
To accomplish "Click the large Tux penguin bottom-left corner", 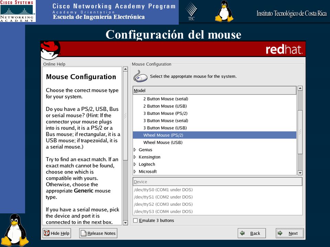I will (x=14, y=230).
